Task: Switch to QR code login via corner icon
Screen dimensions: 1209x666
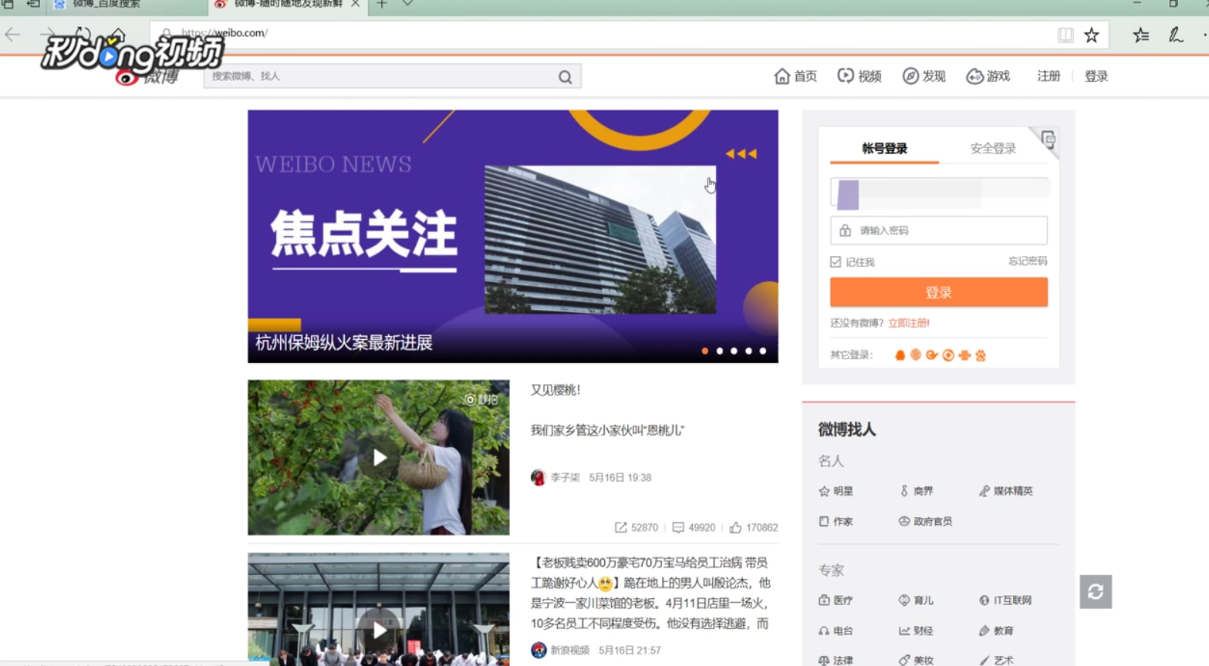Action: coord(1048,140)
